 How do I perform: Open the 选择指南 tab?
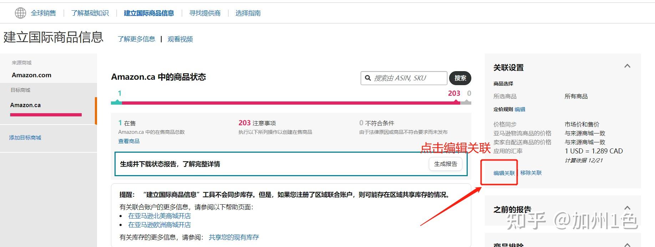(x=248, y=13)
